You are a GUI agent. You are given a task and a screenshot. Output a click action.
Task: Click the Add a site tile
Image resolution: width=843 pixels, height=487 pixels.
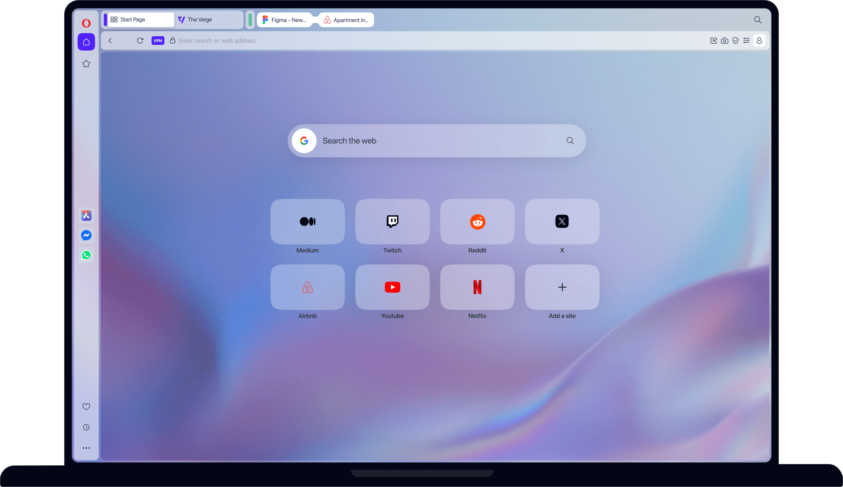pos(562,287)
